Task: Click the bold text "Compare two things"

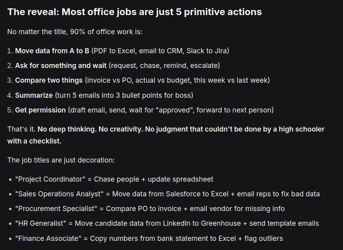Action: tap(49, 80)
